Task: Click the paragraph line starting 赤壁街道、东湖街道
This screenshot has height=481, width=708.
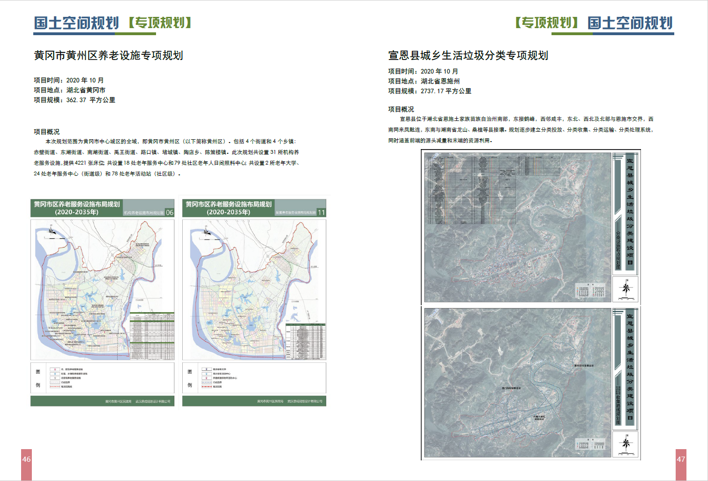Action: tap(166, 152)
